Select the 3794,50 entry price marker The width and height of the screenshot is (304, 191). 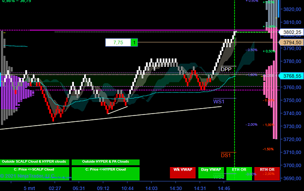291,42
